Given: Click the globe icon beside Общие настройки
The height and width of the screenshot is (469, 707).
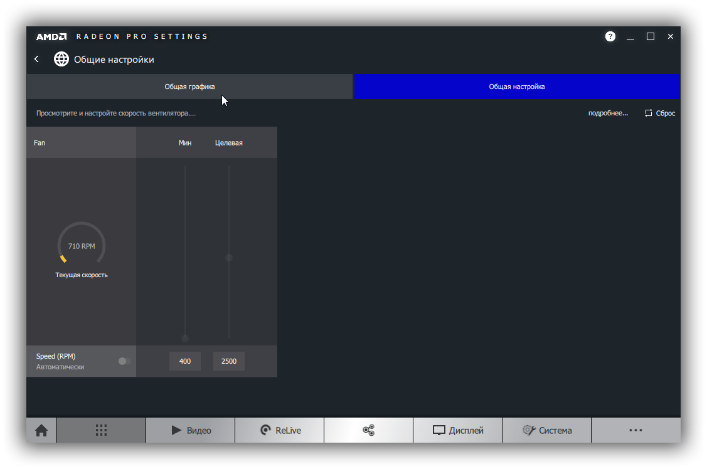Looking at the screenshot, I should pyautogui.click(x=61, y=59).
